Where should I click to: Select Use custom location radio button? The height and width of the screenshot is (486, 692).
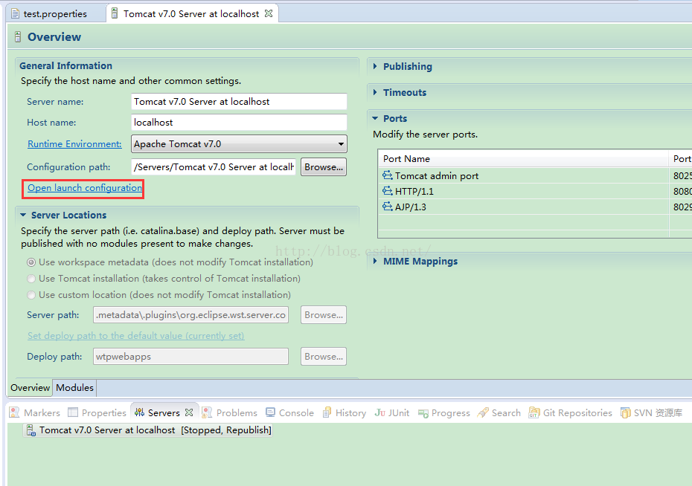coord(31,295)
